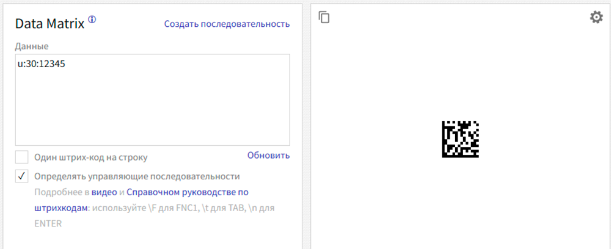Click the copy barcode icon
The width and height of the screenshot is (611, 249).
[324, 17]
